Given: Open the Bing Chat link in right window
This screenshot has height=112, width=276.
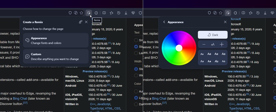Looking at the screenshot, I should (x=159, y=98).
